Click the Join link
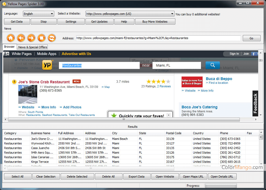The width and height of the screenshot is (266, 190). point(246,54)
